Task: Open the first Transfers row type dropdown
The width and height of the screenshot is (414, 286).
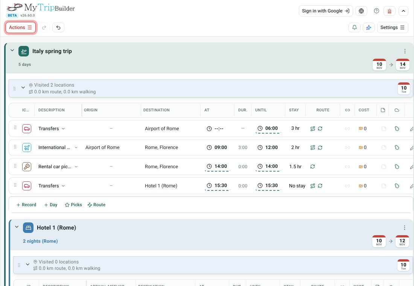Action: point(63,129)
